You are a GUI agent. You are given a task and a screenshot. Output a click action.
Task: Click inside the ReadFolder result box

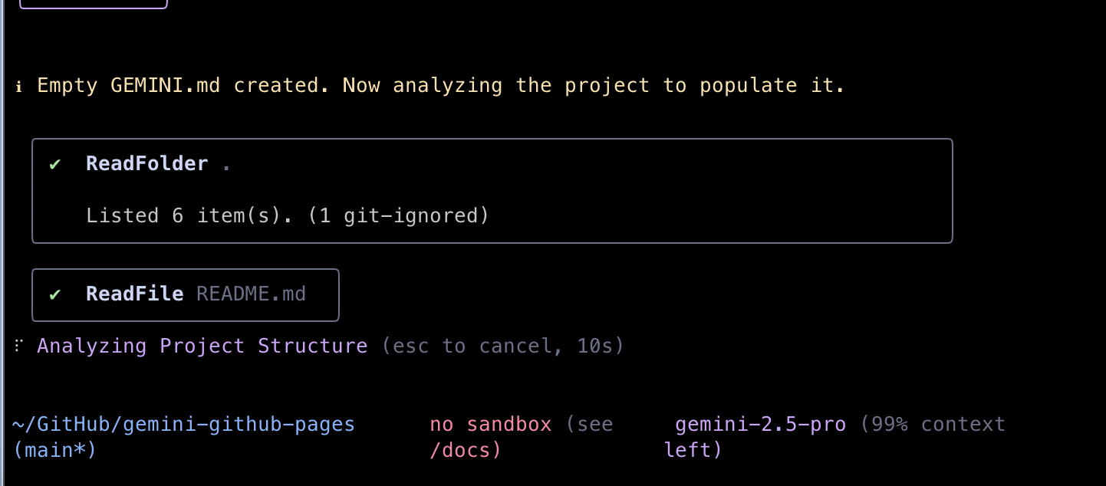[x=492, y=191]
